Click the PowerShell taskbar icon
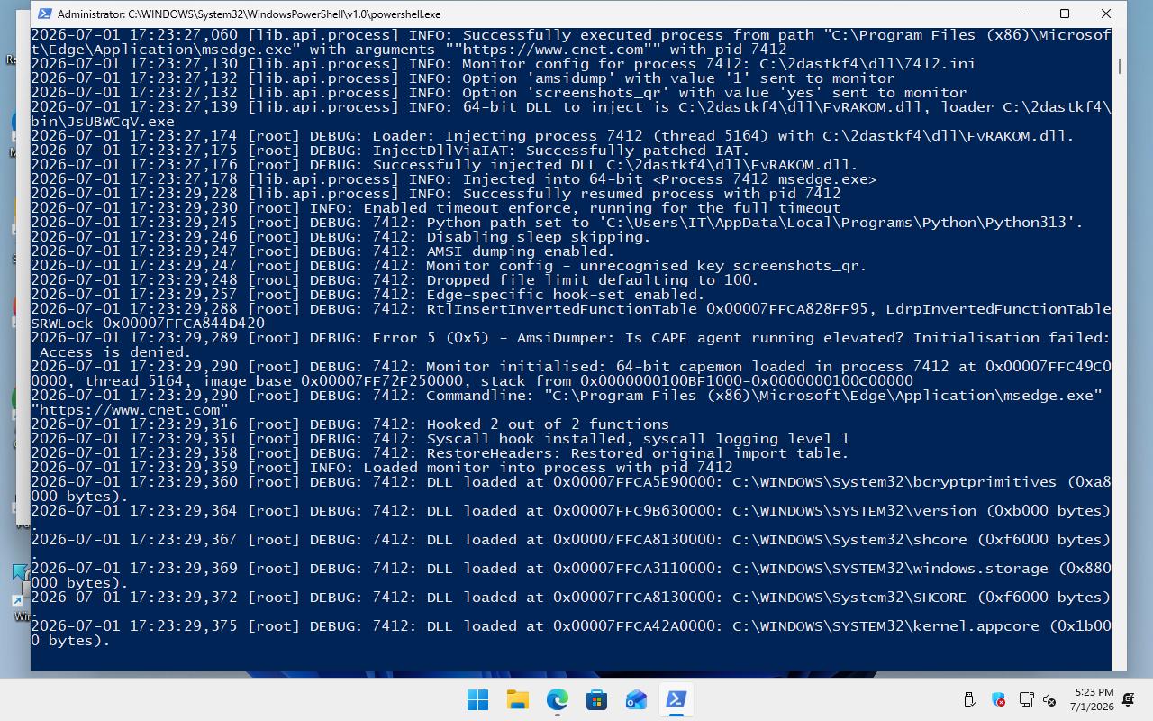This screenshot has height=721, width=1153. [x=676, y=699]
